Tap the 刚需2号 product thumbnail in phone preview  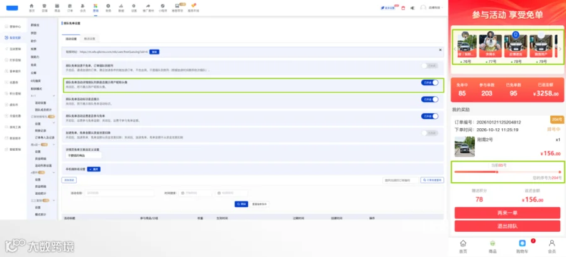click(464, 146)
